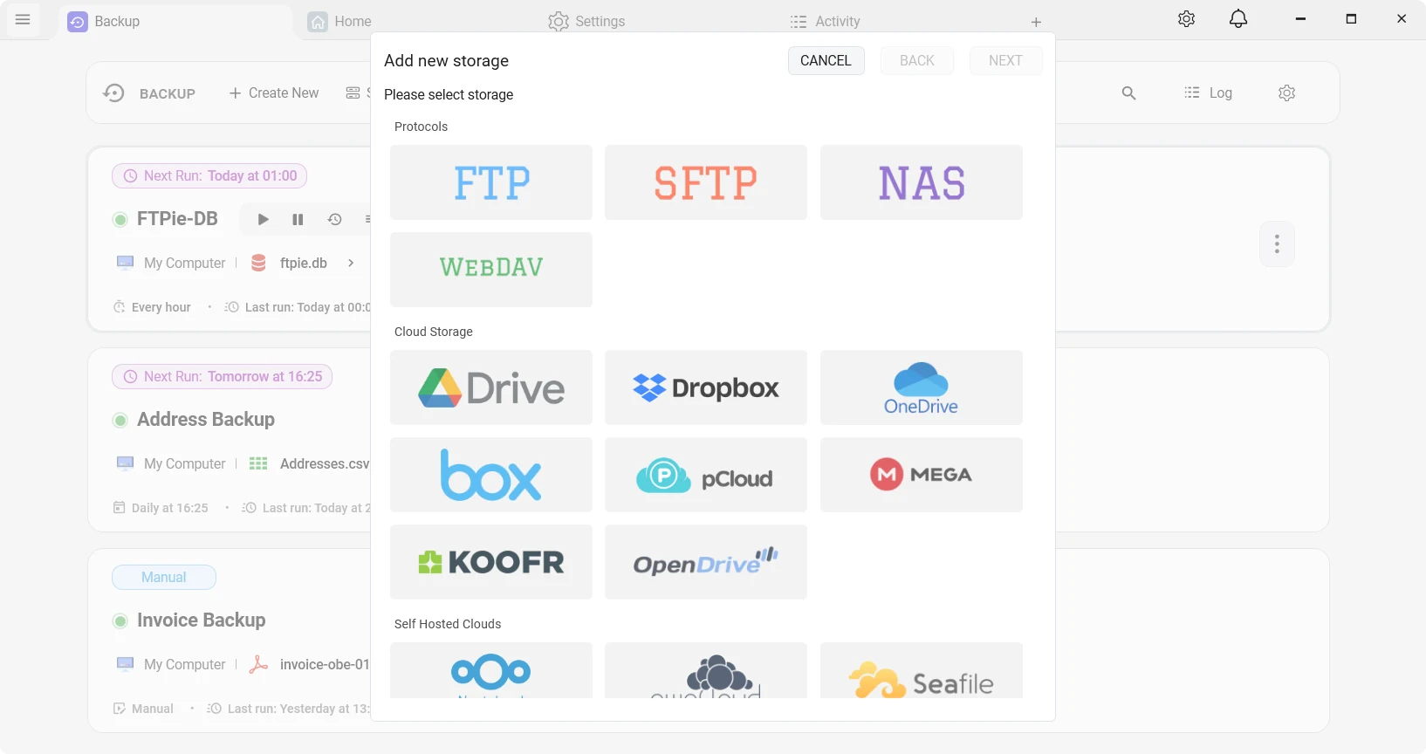Open FTPie-DB history clock icon

click(x=334, y=219)
